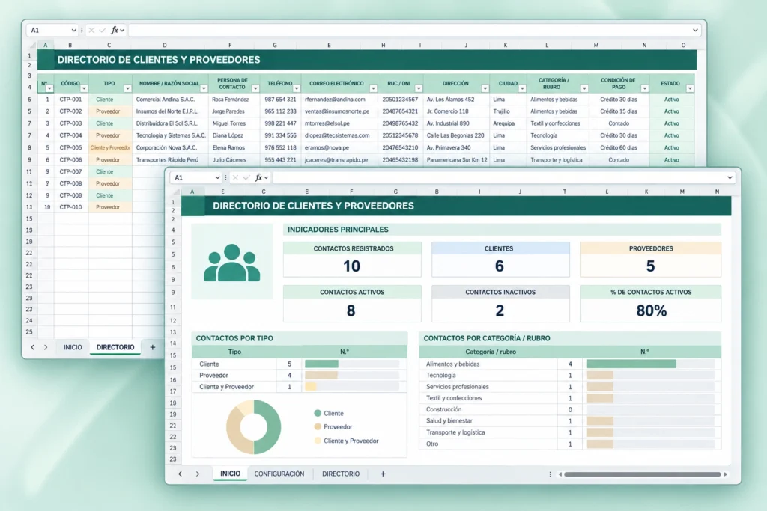Click the Select All corner in the back Directorio window
This screenshot has height=511, width=767.
[32, 45]
